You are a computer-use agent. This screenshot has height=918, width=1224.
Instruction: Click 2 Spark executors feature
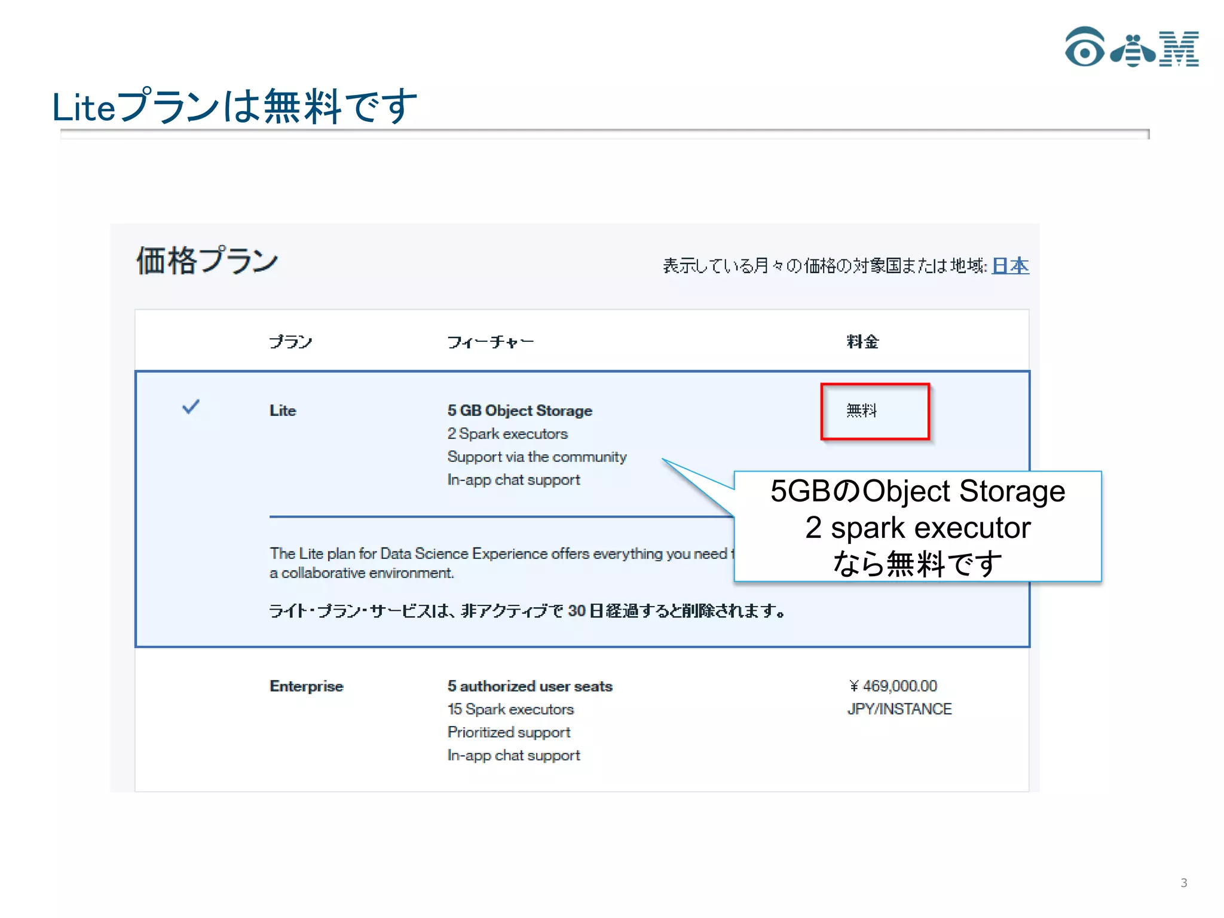[507, 434]
